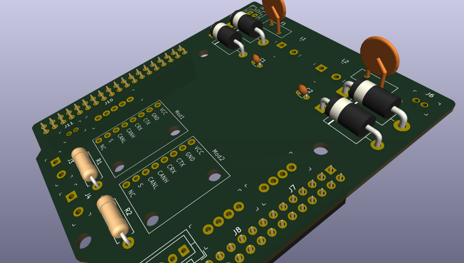Click the J11 header label
464x263 pixels.
pos(69,125)
